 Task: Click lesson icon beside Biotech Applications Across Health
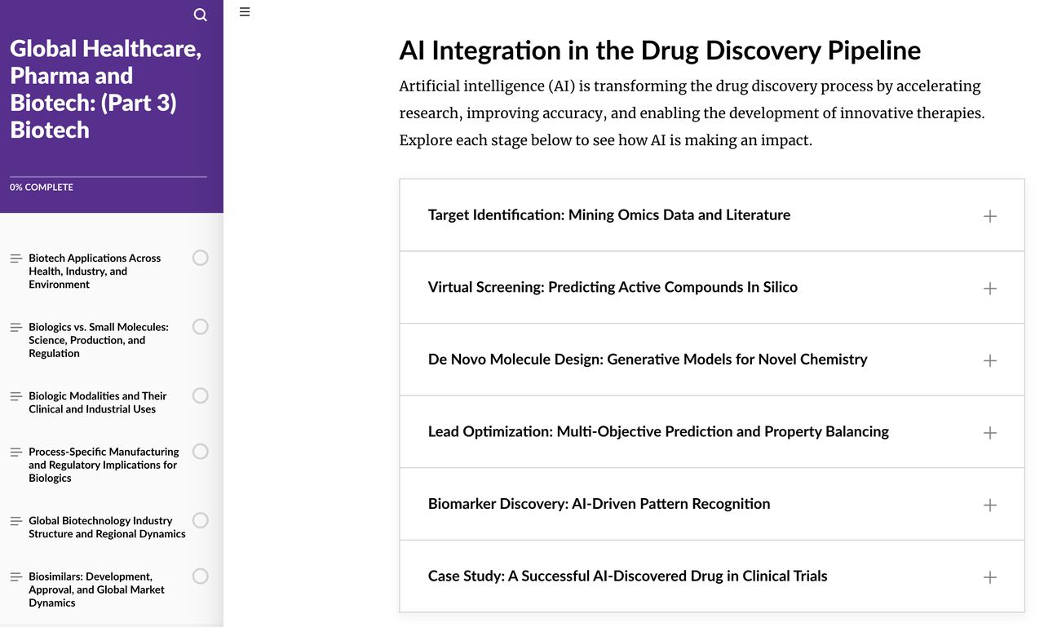(x=15, y=258)
